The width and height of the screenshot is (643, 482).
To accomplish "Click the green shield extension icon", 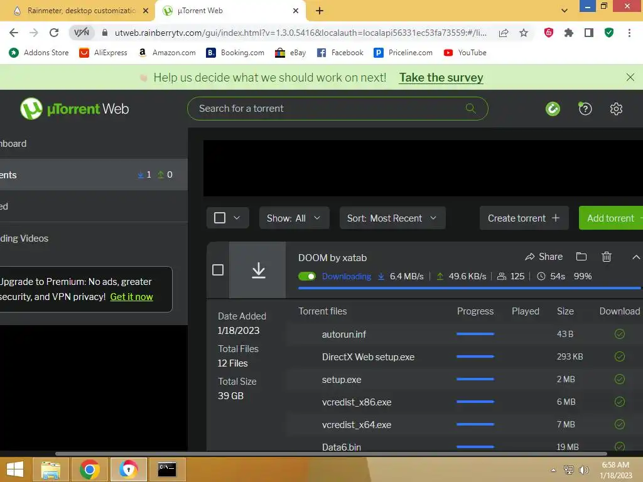I will (609, 33).
